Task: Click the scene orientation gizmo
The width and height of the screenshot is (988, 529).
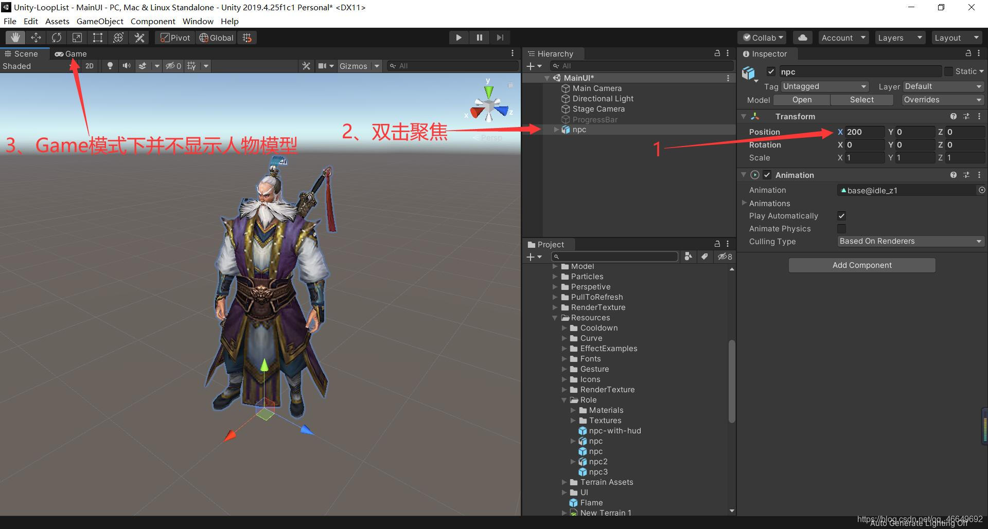Action: click(488, 106)
